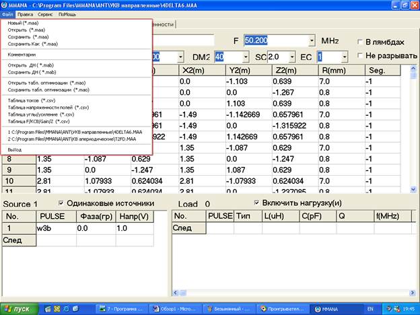Viewport: 420px width, 315px height.
Task: Click the 'L(uH)' load column header
Action: tap(281, 216)
